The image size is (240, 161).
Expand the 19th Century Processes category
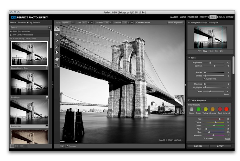pyautogui.click(x=11, y=35)
